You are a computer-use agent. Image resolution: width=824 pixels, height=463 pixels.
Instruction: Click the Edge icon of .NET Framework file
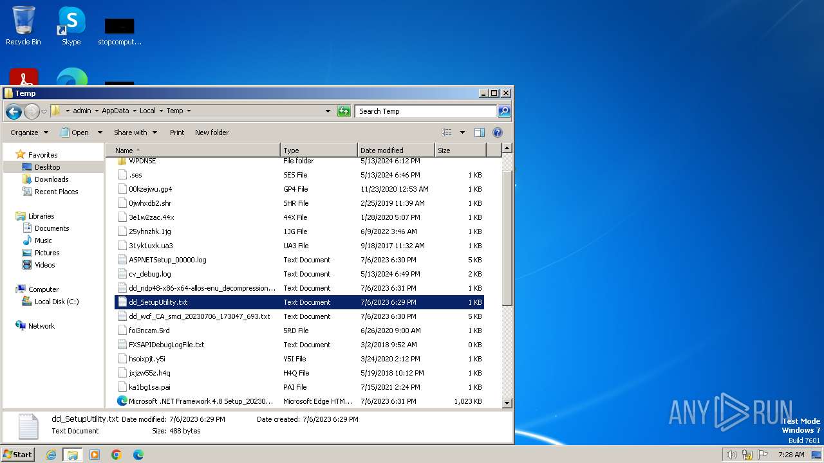click(x=122, y=401)
